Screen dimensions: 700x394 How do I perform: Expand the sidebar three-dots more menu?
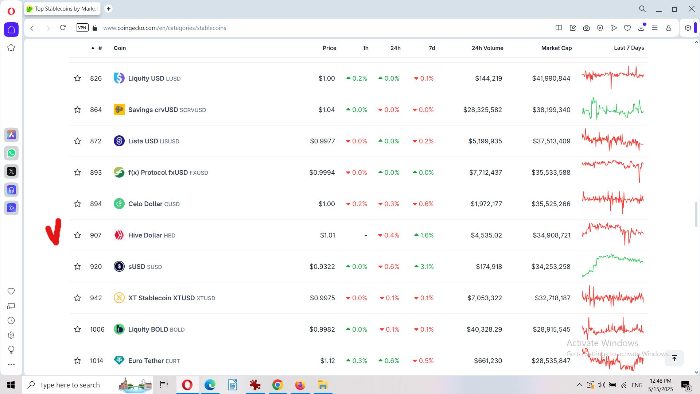pyautogui.click(x=11, y=364)
